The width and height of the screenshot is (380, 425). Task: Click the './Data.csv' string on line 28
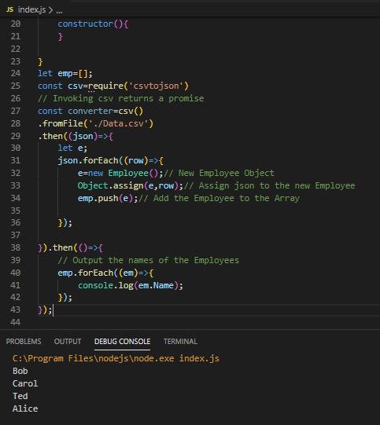118,123
